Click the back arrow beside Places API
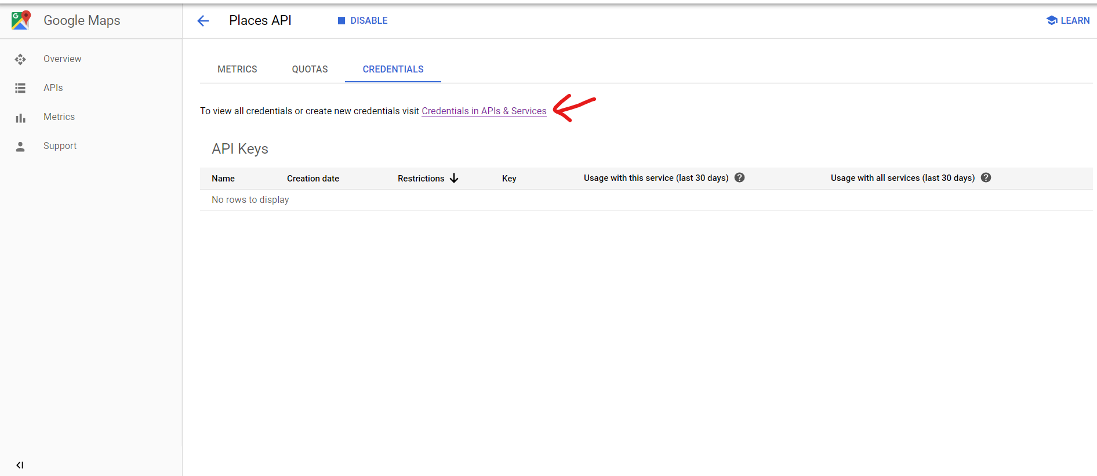The width and height of the screenshot is (1097, 476). (x=203, y=21)
